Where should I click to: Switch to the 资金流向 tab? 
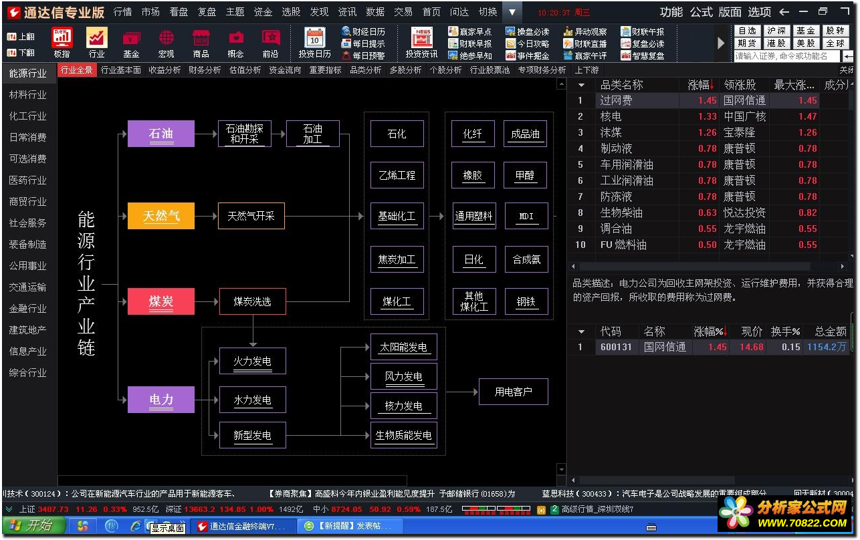(285, 70)
